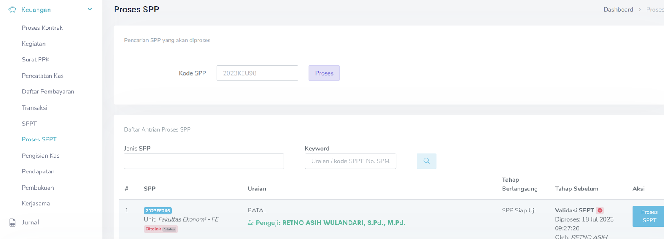The image size is (664, 239).
Task: Go to Kegiatan in sidebar
Action: tap(34, 44)
